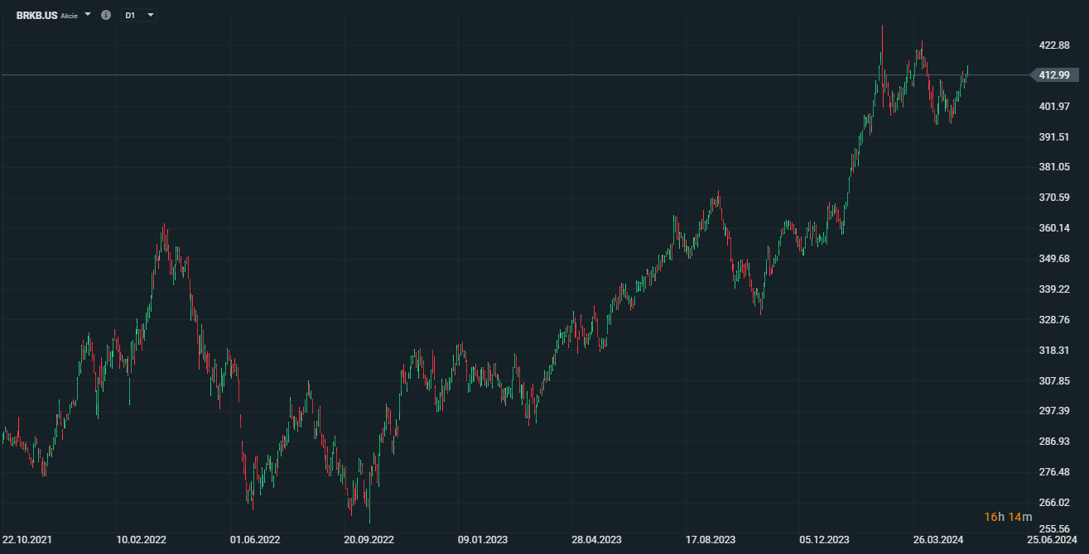Click the BRKB.US symbol name

tap(36, 15)
